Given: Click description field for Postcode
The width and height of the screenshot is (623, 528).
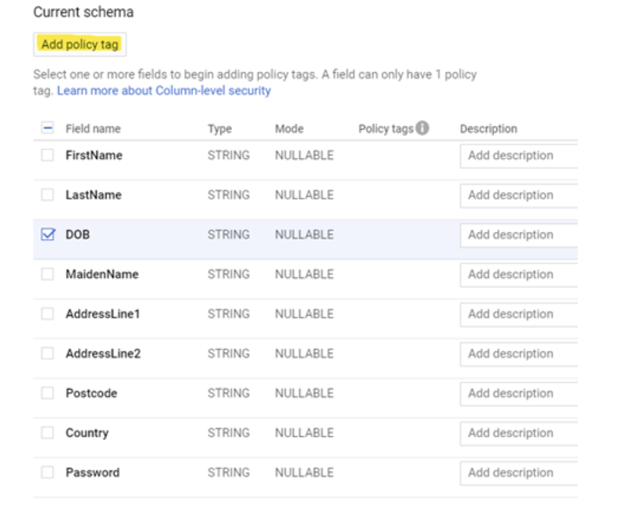Looking at the screenshot, I should click(518, 393).
